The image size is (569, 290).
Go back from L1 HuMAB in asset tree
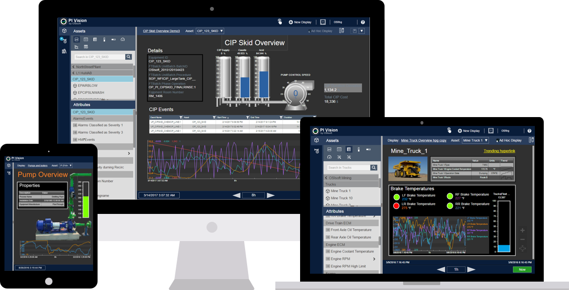coord(74,73)
